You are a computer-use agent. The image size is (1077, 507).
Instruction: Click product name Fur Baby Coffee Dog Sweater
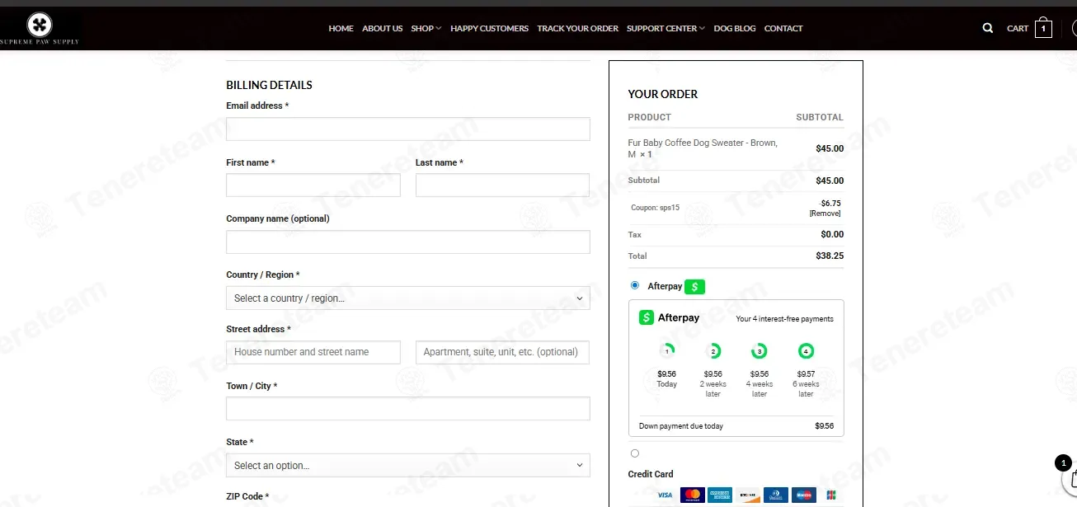pyautogui.click(x=703, y=148)
